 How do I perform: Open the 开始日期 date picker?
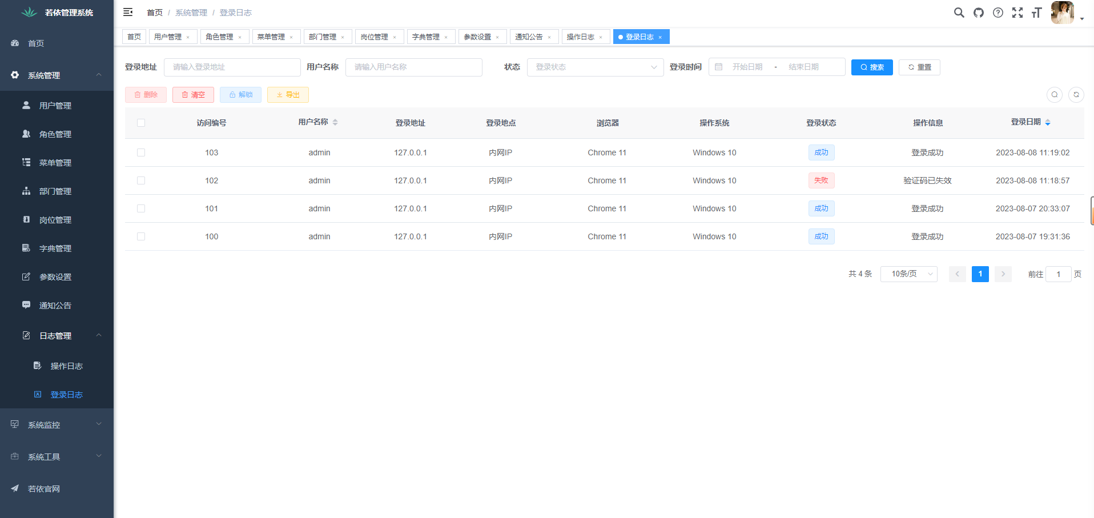tap(747, 67)
